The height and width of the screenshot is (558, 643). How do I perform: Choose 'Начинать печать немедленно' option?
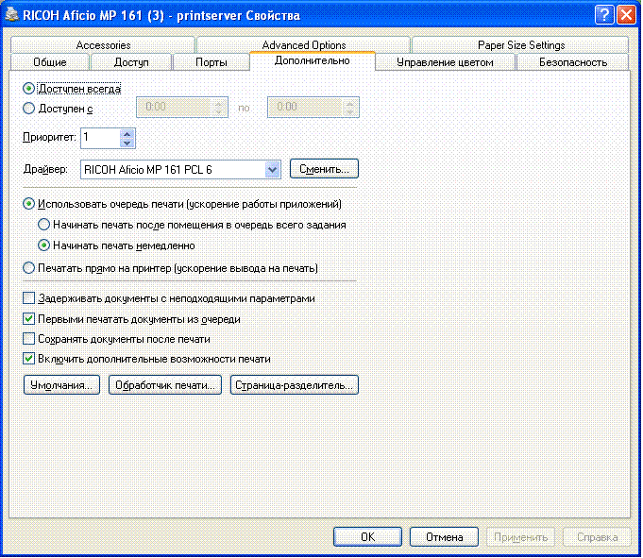click(x=43, y=245)
